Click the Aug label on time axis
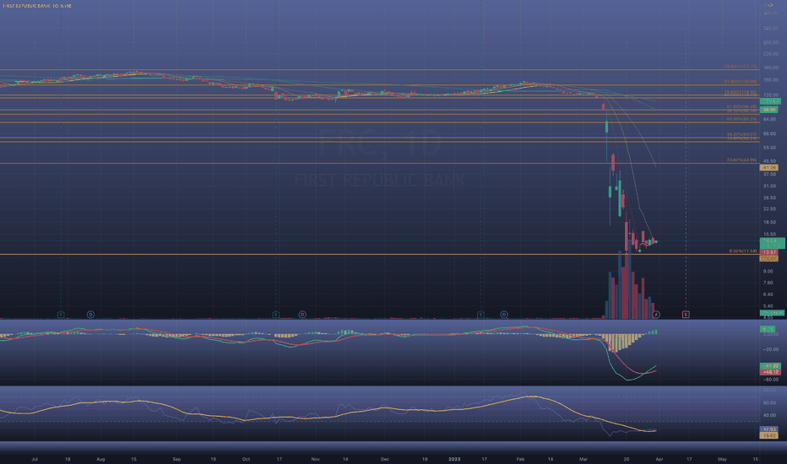Image resolution: width=787 pixels, height=464 pixels. pos(100,459)
